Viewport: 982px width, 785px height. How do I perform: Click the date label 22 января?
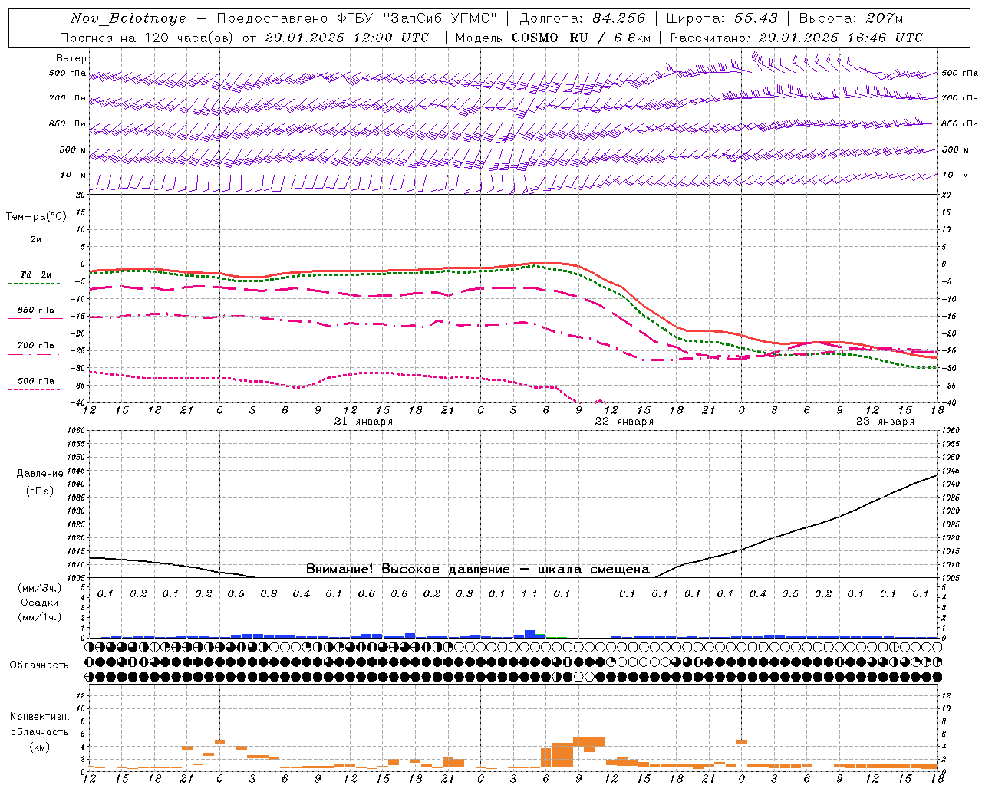[x=624, y=422]
